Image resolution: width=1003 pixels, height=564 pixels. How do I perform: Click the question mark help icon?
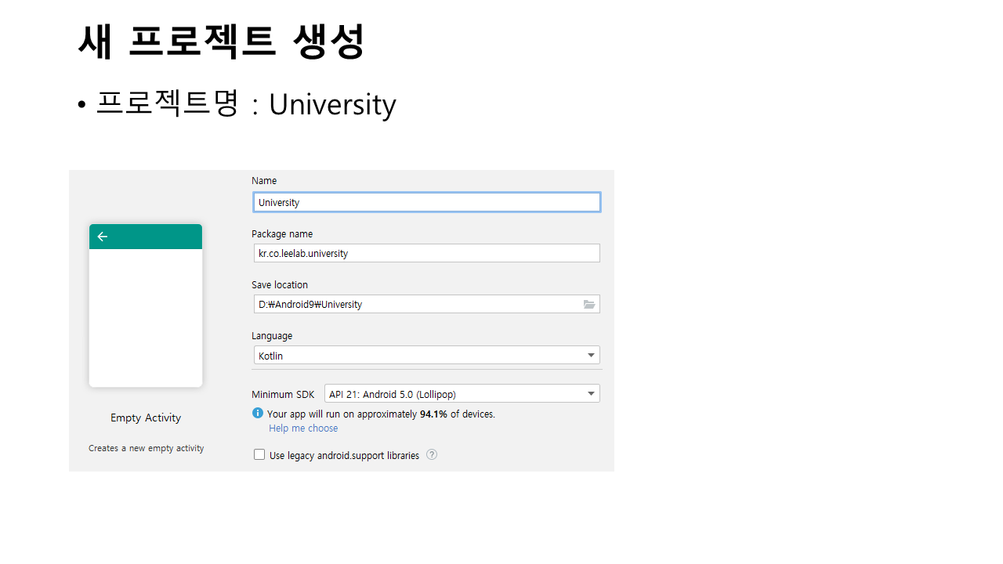click(432, 454)
